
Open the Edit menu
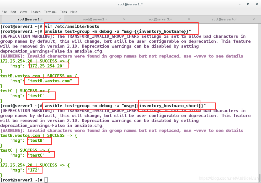coord(13,12)
